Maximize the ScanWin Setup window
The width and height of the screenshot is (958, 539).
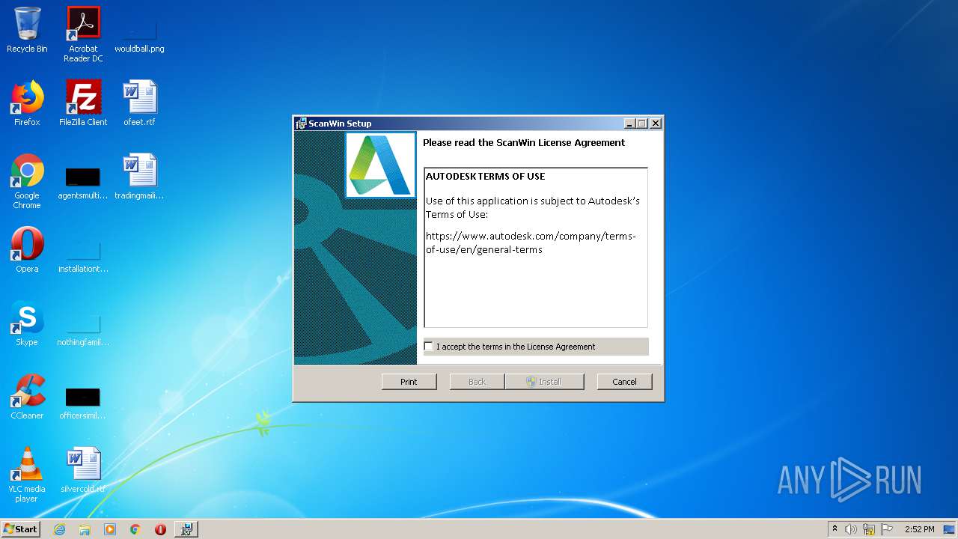[x=642, y=124]
